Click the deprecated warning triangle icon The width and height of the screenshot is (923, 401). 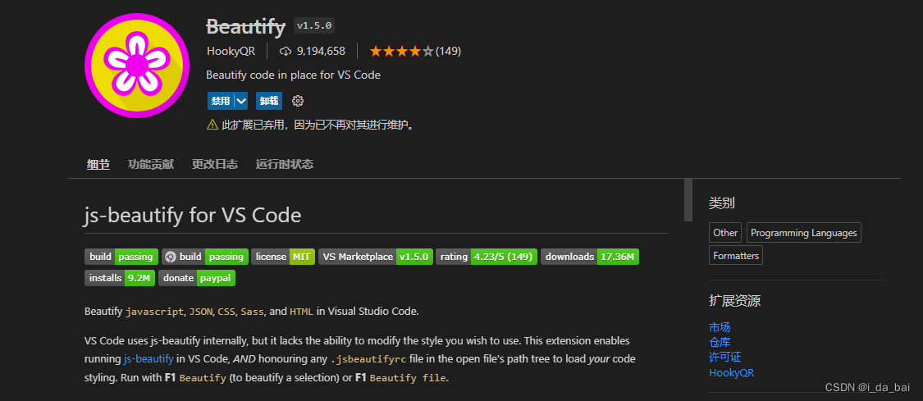(x=212, y=125)
